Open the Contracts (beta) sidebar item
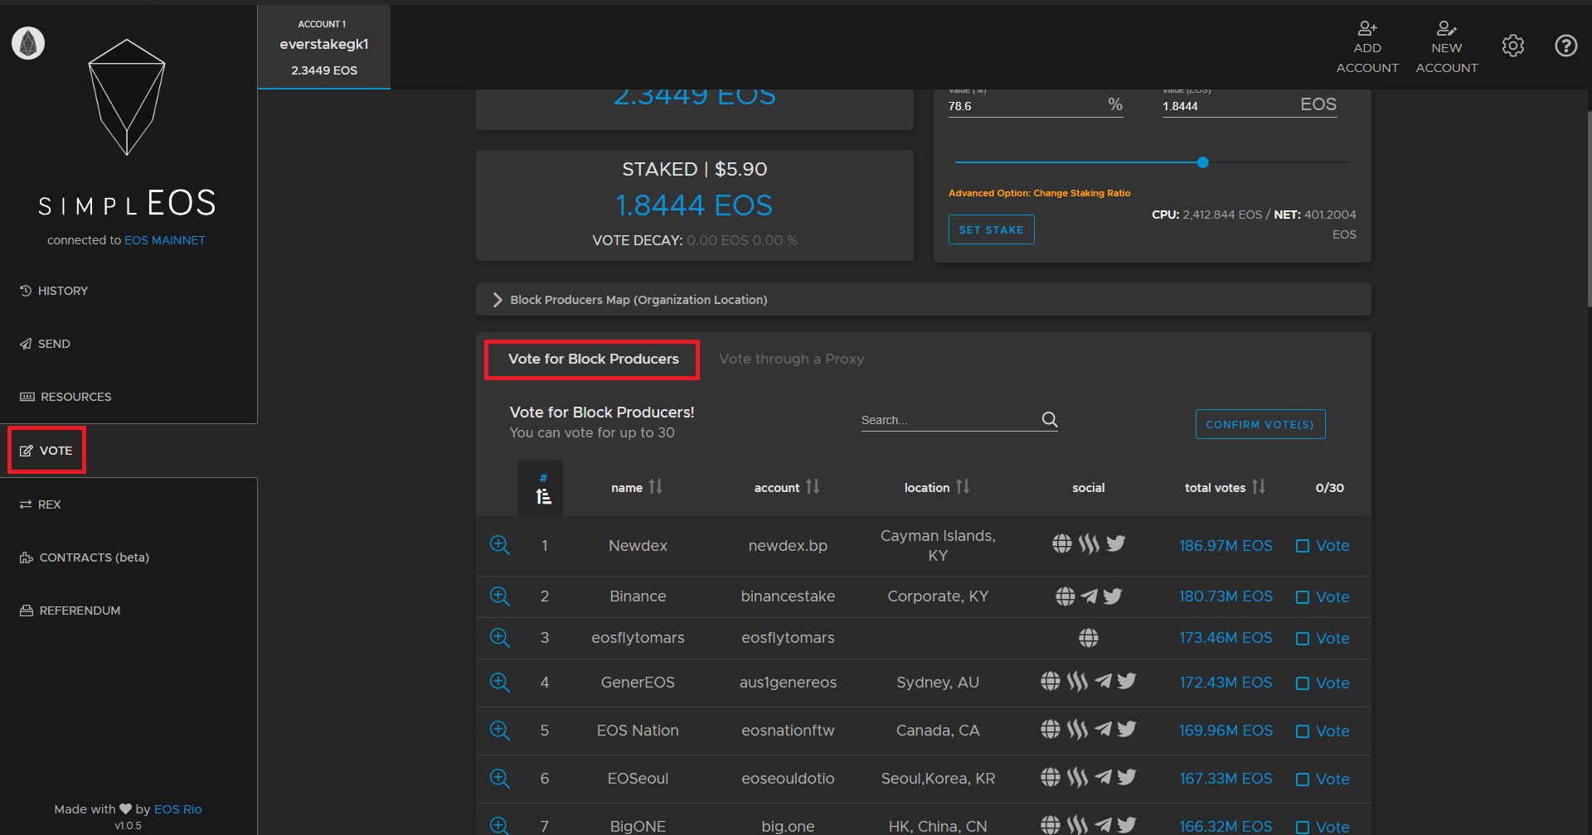1592x835 pixels. (84, 557)
